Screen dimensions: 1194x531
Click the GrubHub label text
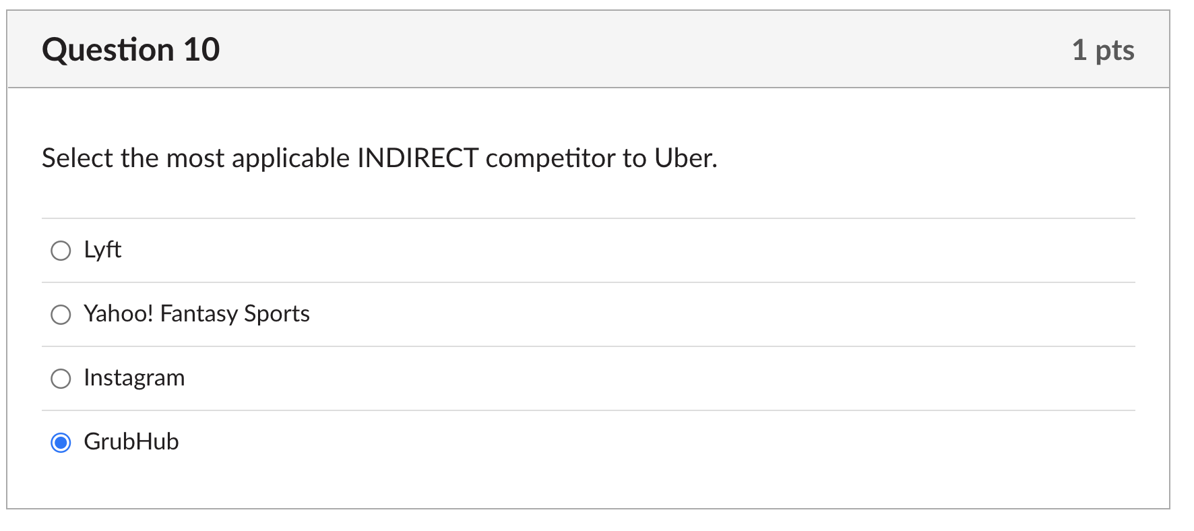131,441
